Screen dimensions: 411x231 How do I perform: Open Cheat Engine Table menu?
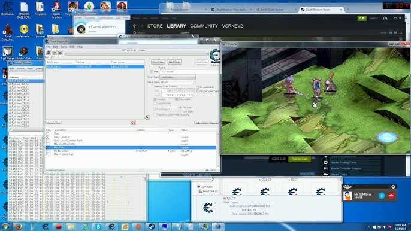click(64, 47)
